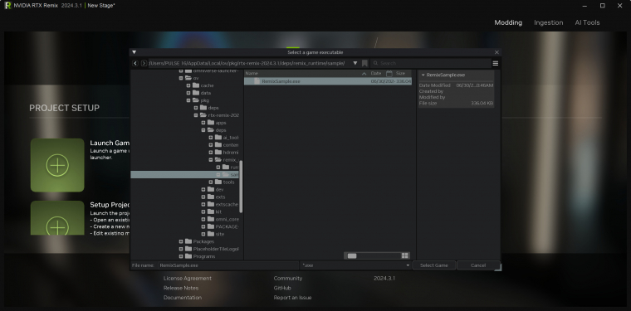Expand the cache folder
The image size is (631, 311).
pos(188,85)
